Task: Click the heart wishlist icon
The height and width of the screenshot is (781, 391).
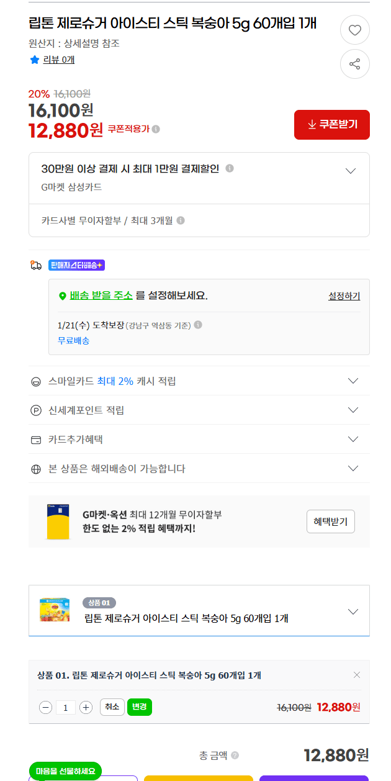Action: [x=354, y=29]
